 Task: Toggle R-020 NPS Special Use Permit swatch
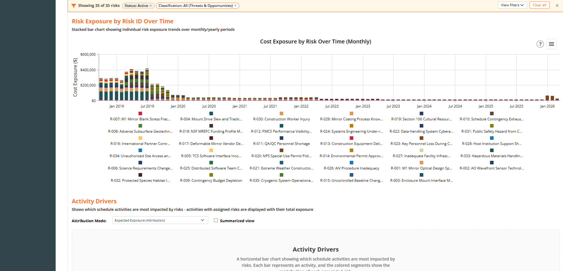[281, 150]
